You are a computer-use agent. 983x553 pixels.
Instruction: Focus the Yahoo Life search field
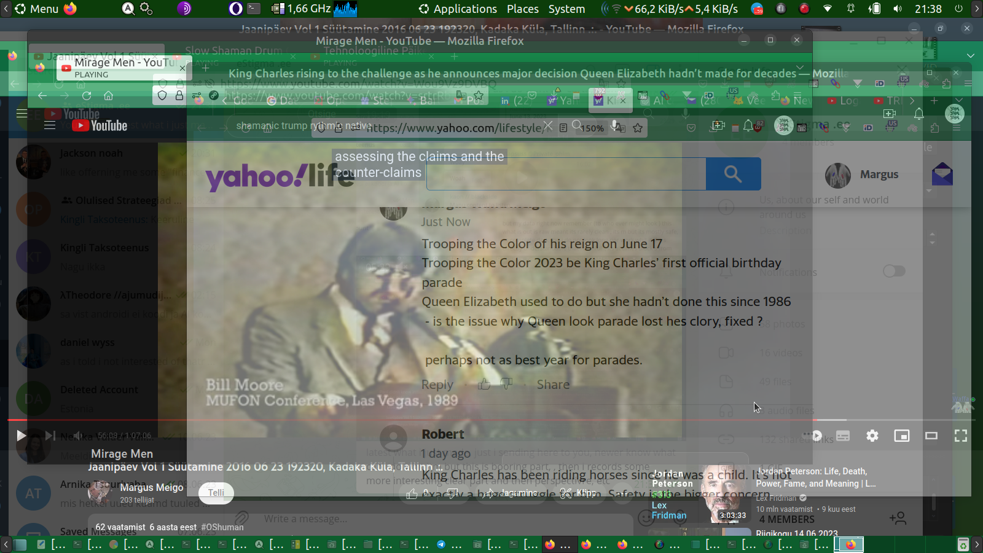pyautogui.click(x=566, y=174)
